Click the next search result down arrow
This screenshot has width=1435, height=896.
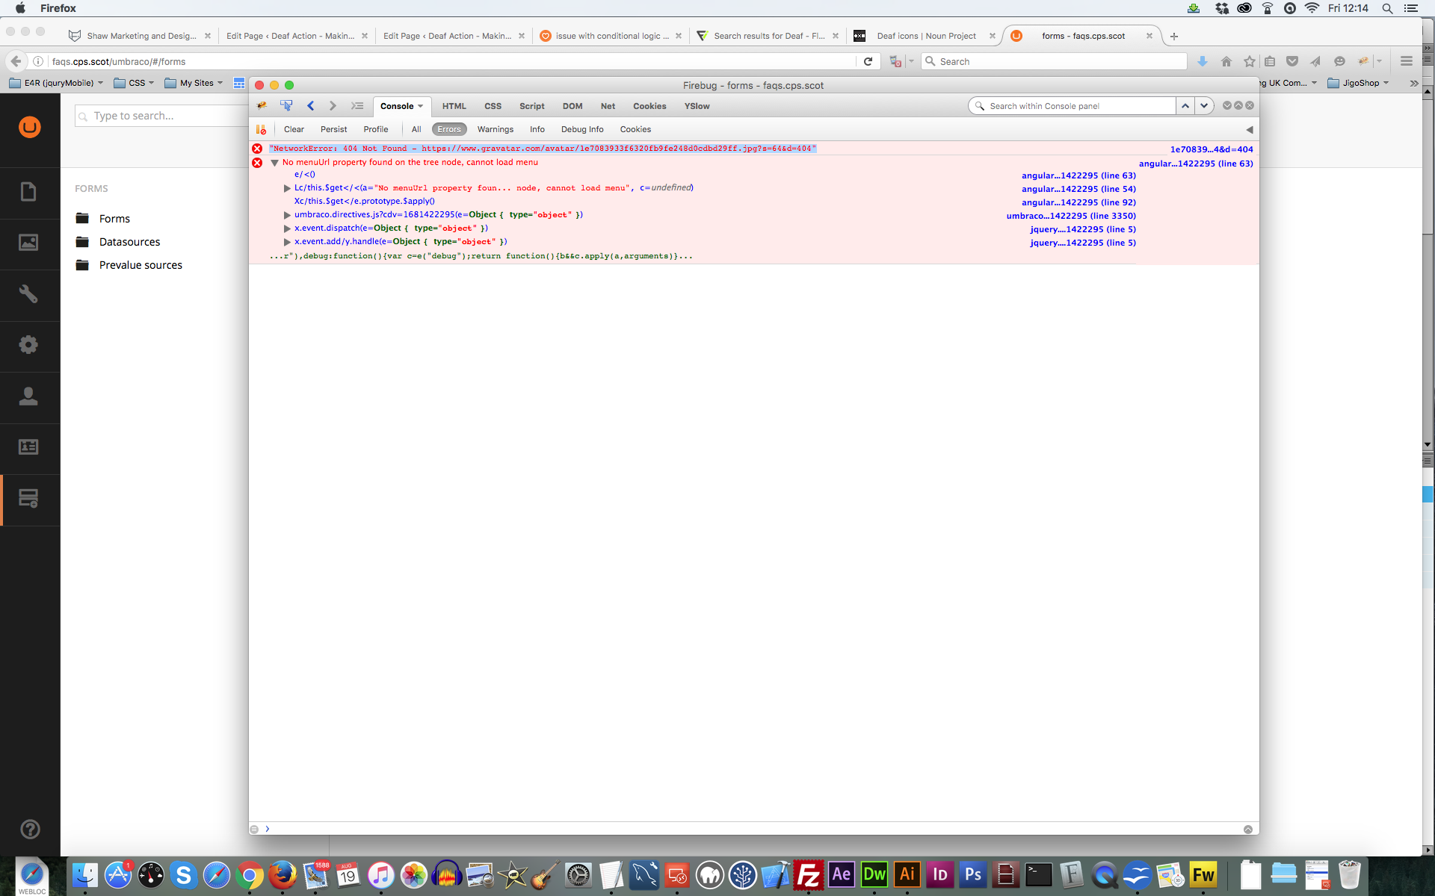[1204, 106]
